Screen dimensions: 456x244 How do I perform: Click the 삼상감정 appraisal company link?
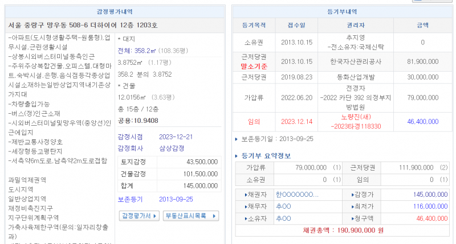tap(171, 148)
